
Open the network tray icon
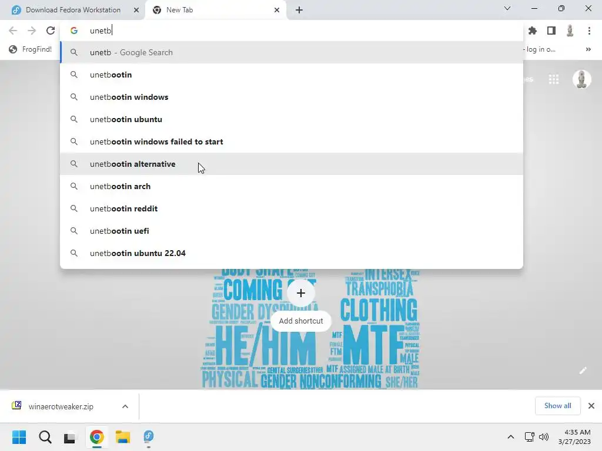[x=530, y=437]
